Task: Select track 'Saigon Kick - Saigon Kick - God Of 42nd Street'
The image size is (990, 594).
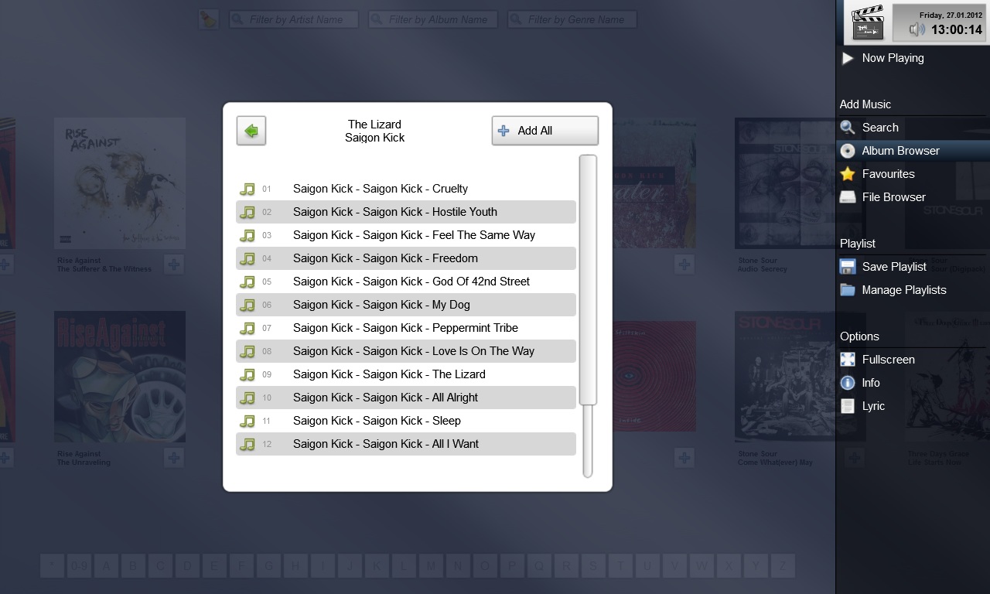Action: point(406,282)
